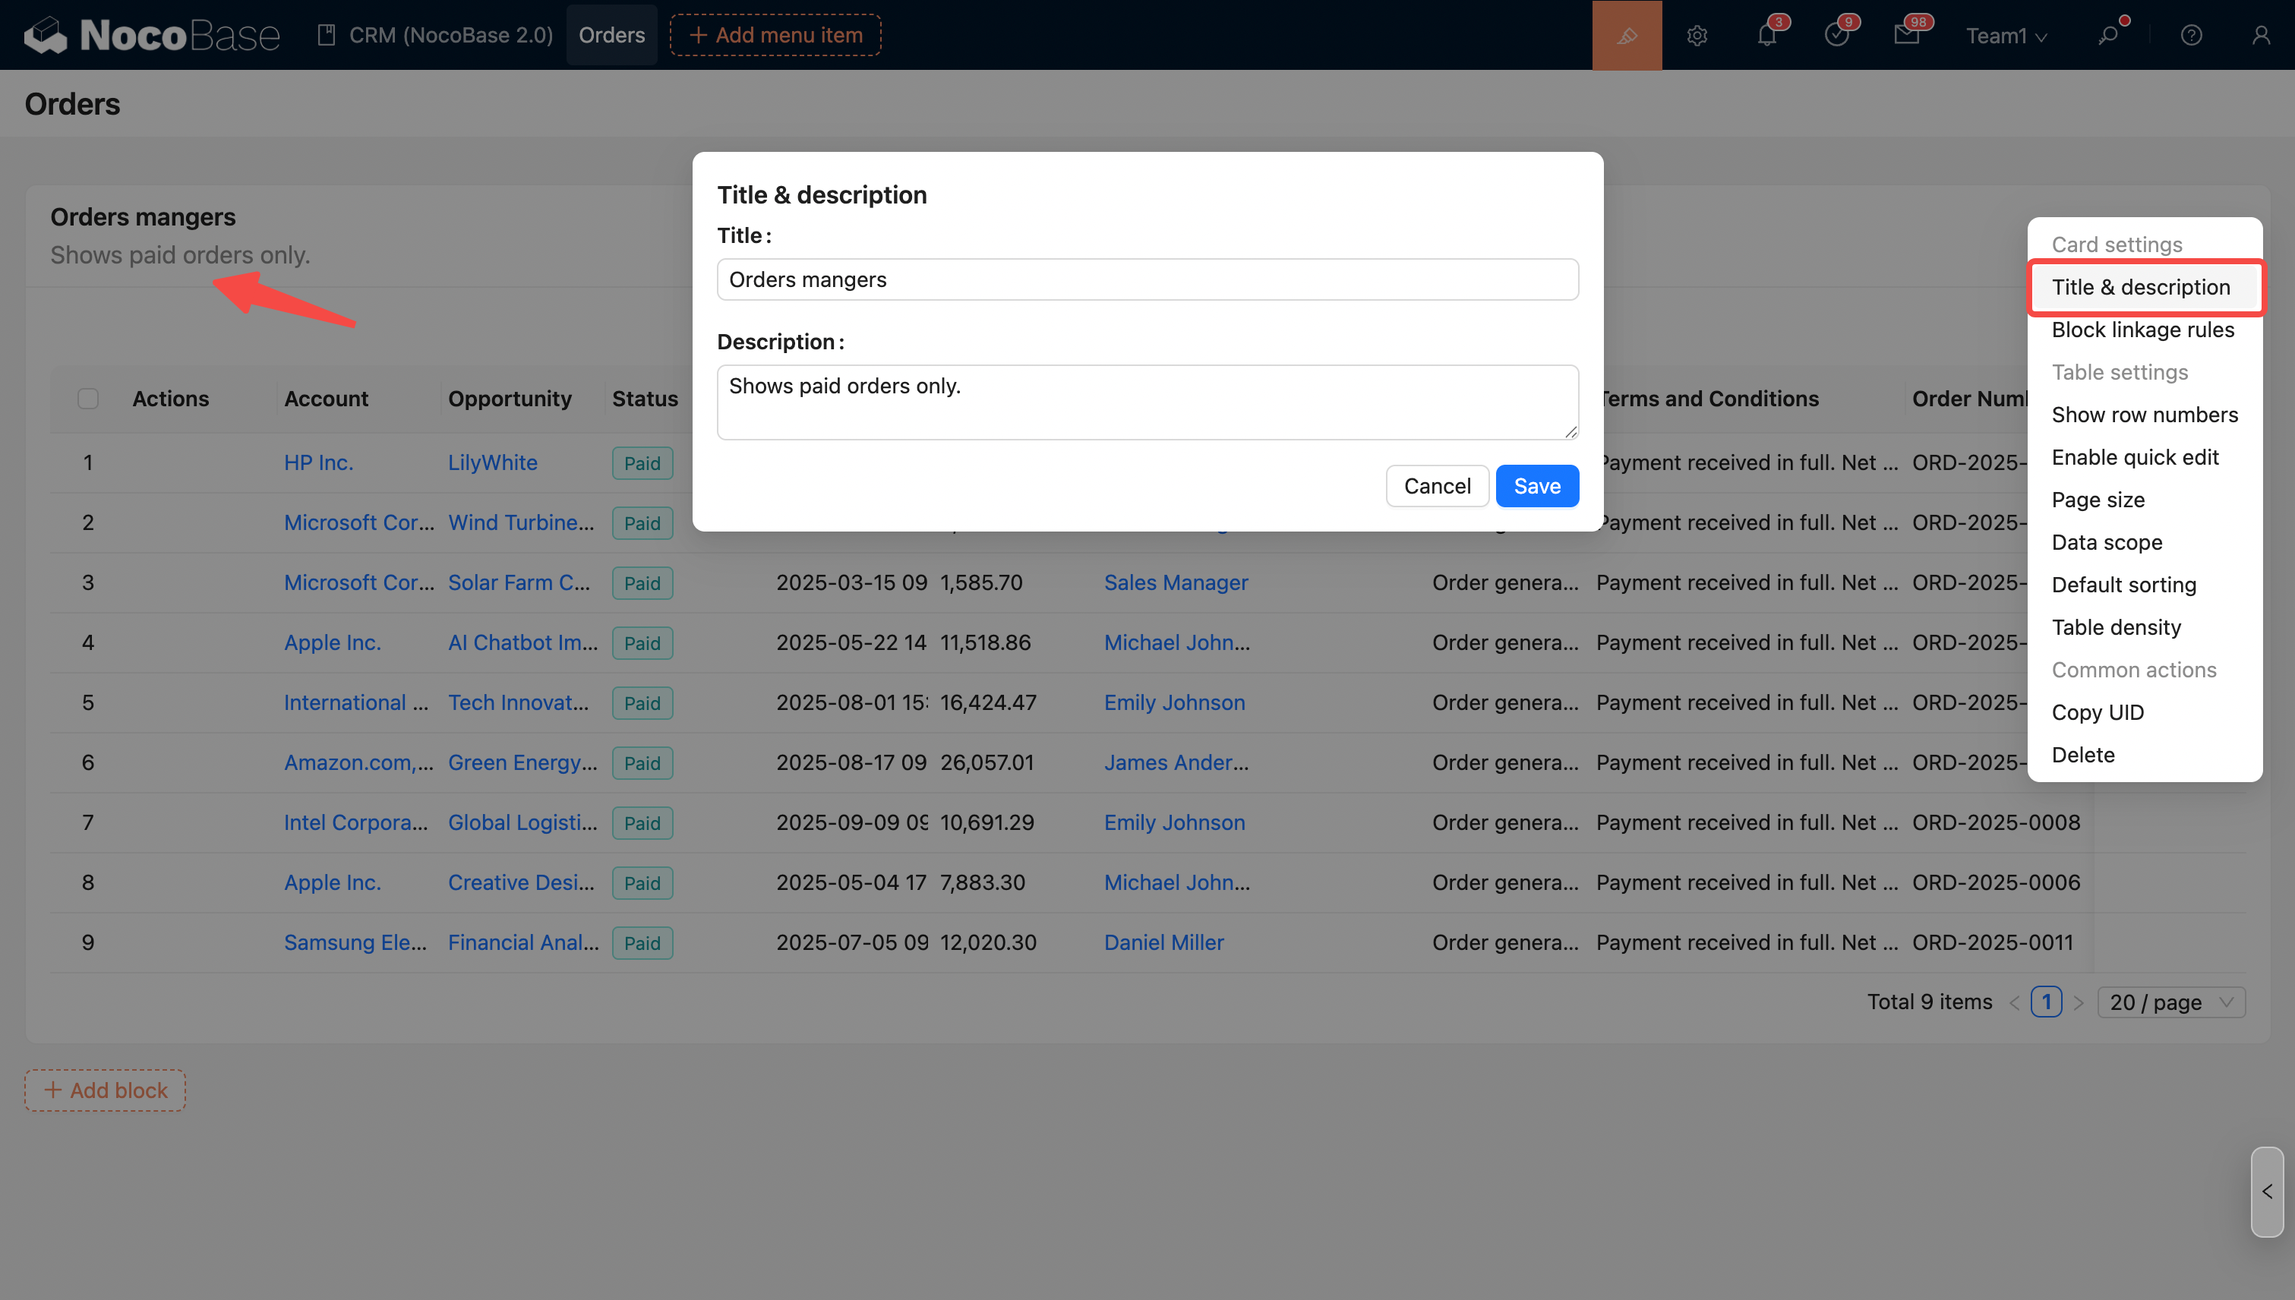
Task: Click the NocoBase logo
Action: click(152, 35)
